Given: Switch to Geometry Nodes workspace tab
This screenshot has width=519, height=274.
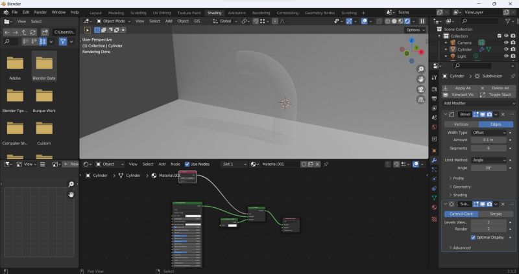Looking at the screenshot, I should 320,13.
